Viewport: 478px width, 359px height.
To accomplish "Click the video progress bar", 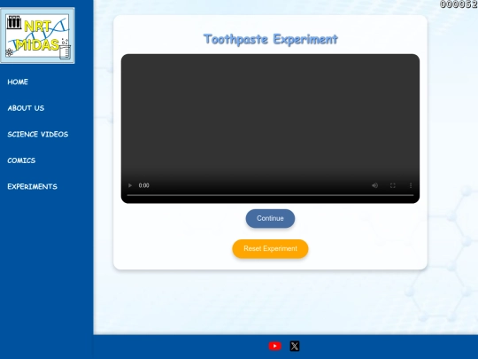I will 270,195.
